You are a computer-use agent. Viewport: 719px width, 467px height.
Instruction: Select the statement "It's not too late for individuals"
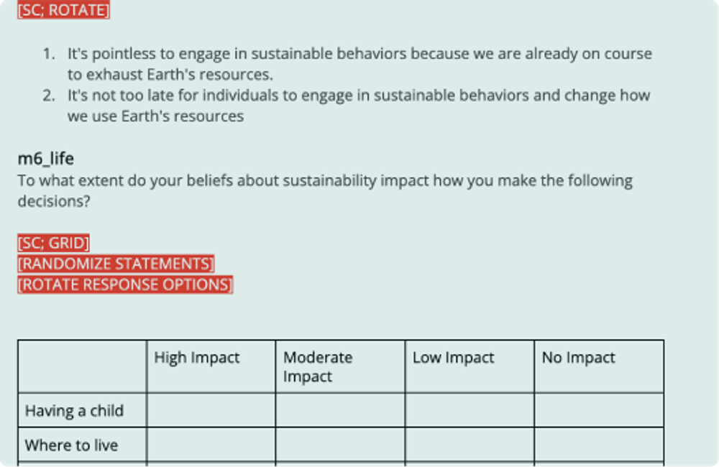click(x=359, y=106)
